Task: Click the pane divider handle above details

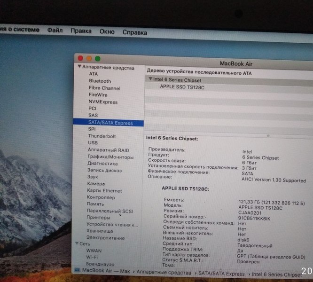Action: [268, 135]
